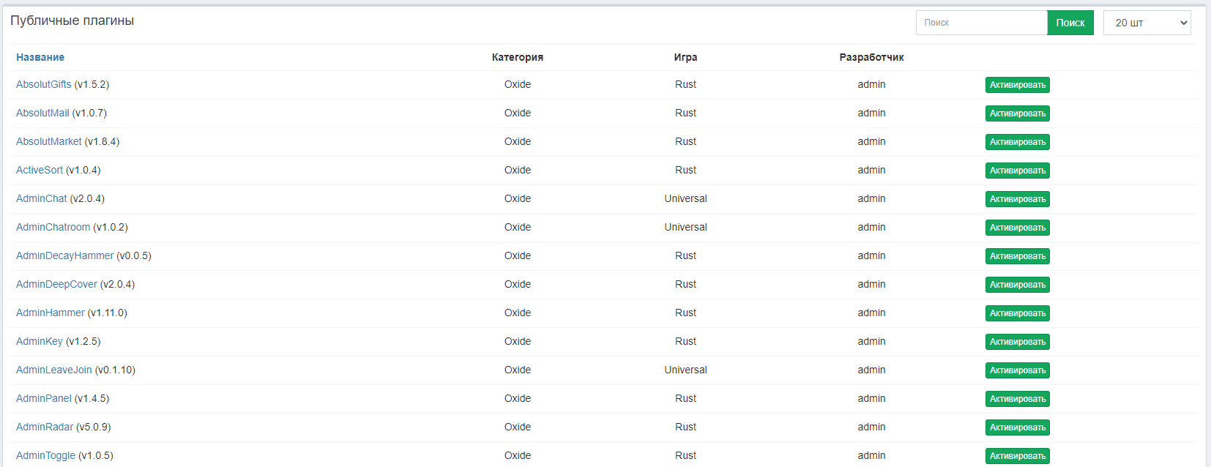Open the AdminChatroom plugin link
Viewport: 1211px width, 467px height.
(x=53, y=228)
